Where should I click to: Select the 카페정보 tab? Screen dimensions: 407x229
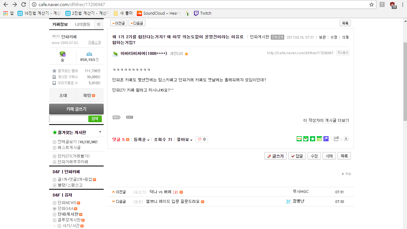pos(60,24)
